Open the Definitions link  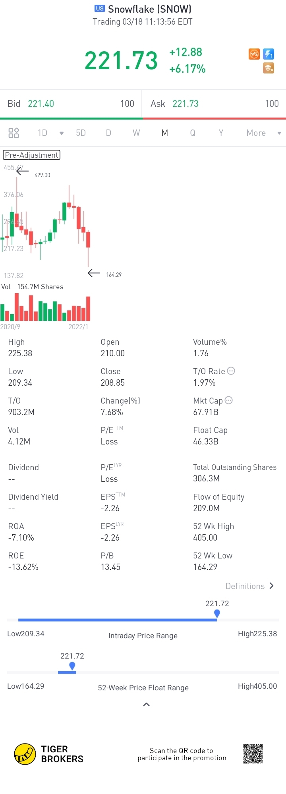point(249,586)
